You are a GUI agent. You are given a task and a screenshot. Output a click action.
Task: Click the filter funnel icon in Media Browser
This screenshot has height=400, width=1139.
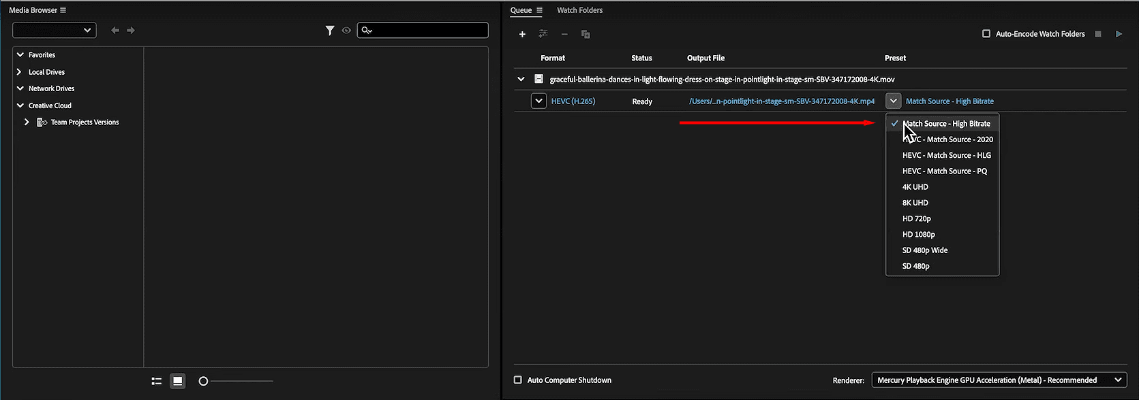tap(330, 31)
